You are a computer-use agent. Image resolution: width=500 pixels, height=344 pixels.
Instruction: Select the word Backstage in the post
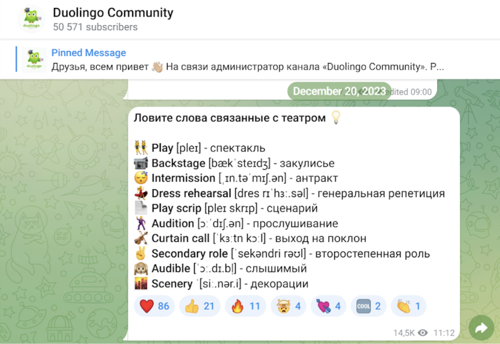(178, 163)
